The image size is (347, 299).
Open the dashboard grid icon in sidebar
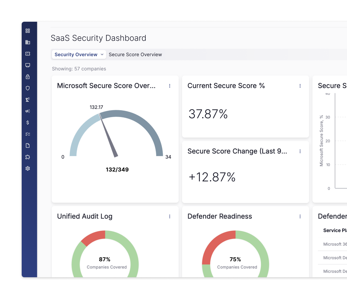pos(28,31)
